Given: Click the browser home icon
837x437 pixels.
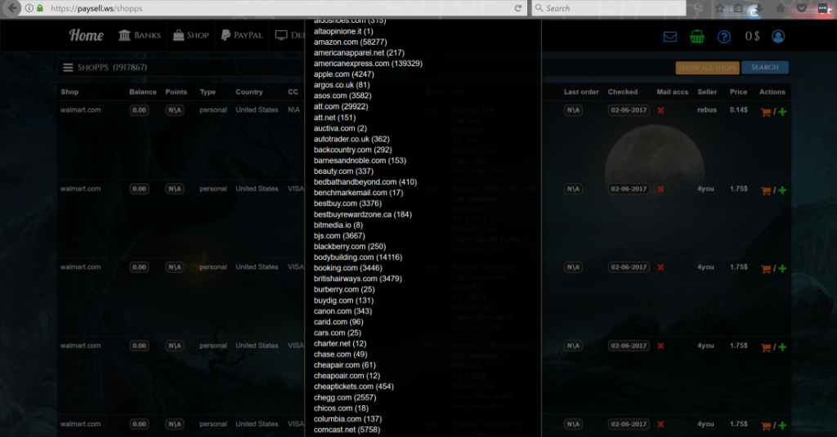Looking at the screenshot, I should click(x=781, y=8).
